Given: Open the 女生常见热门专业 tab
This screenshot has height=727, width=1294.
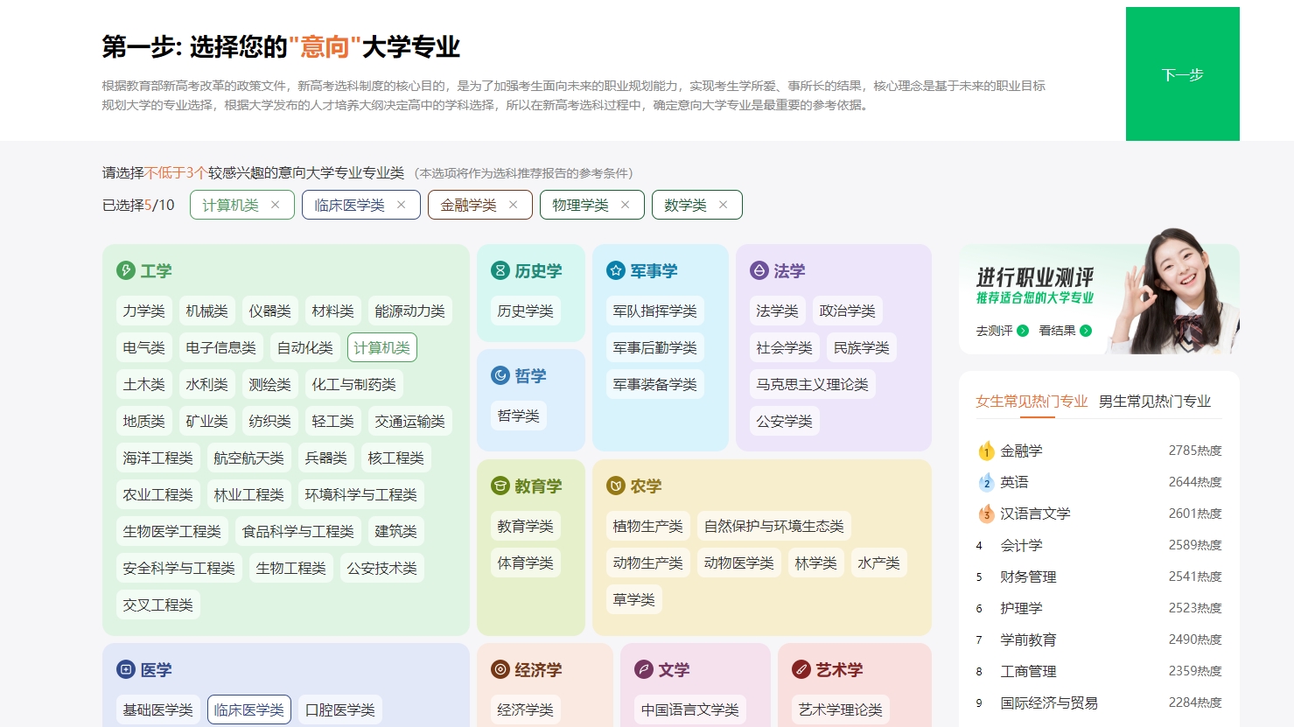Looking at the screenshot, I should 1032,401.
